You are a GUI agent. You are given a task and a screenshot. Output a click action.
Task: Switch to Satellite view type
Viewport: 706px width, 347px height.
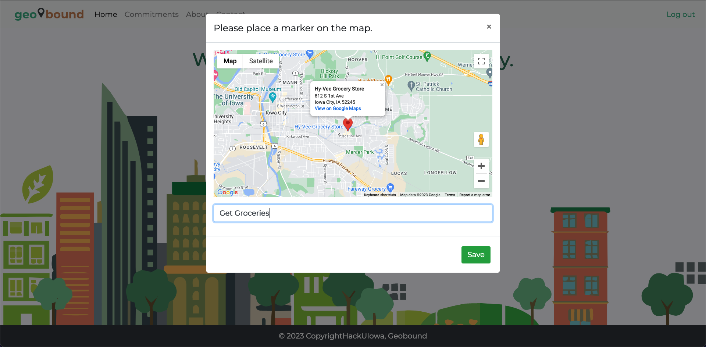261,61
